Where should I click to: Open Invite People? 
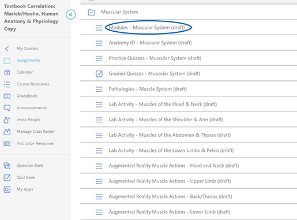[x=28, y=120]
